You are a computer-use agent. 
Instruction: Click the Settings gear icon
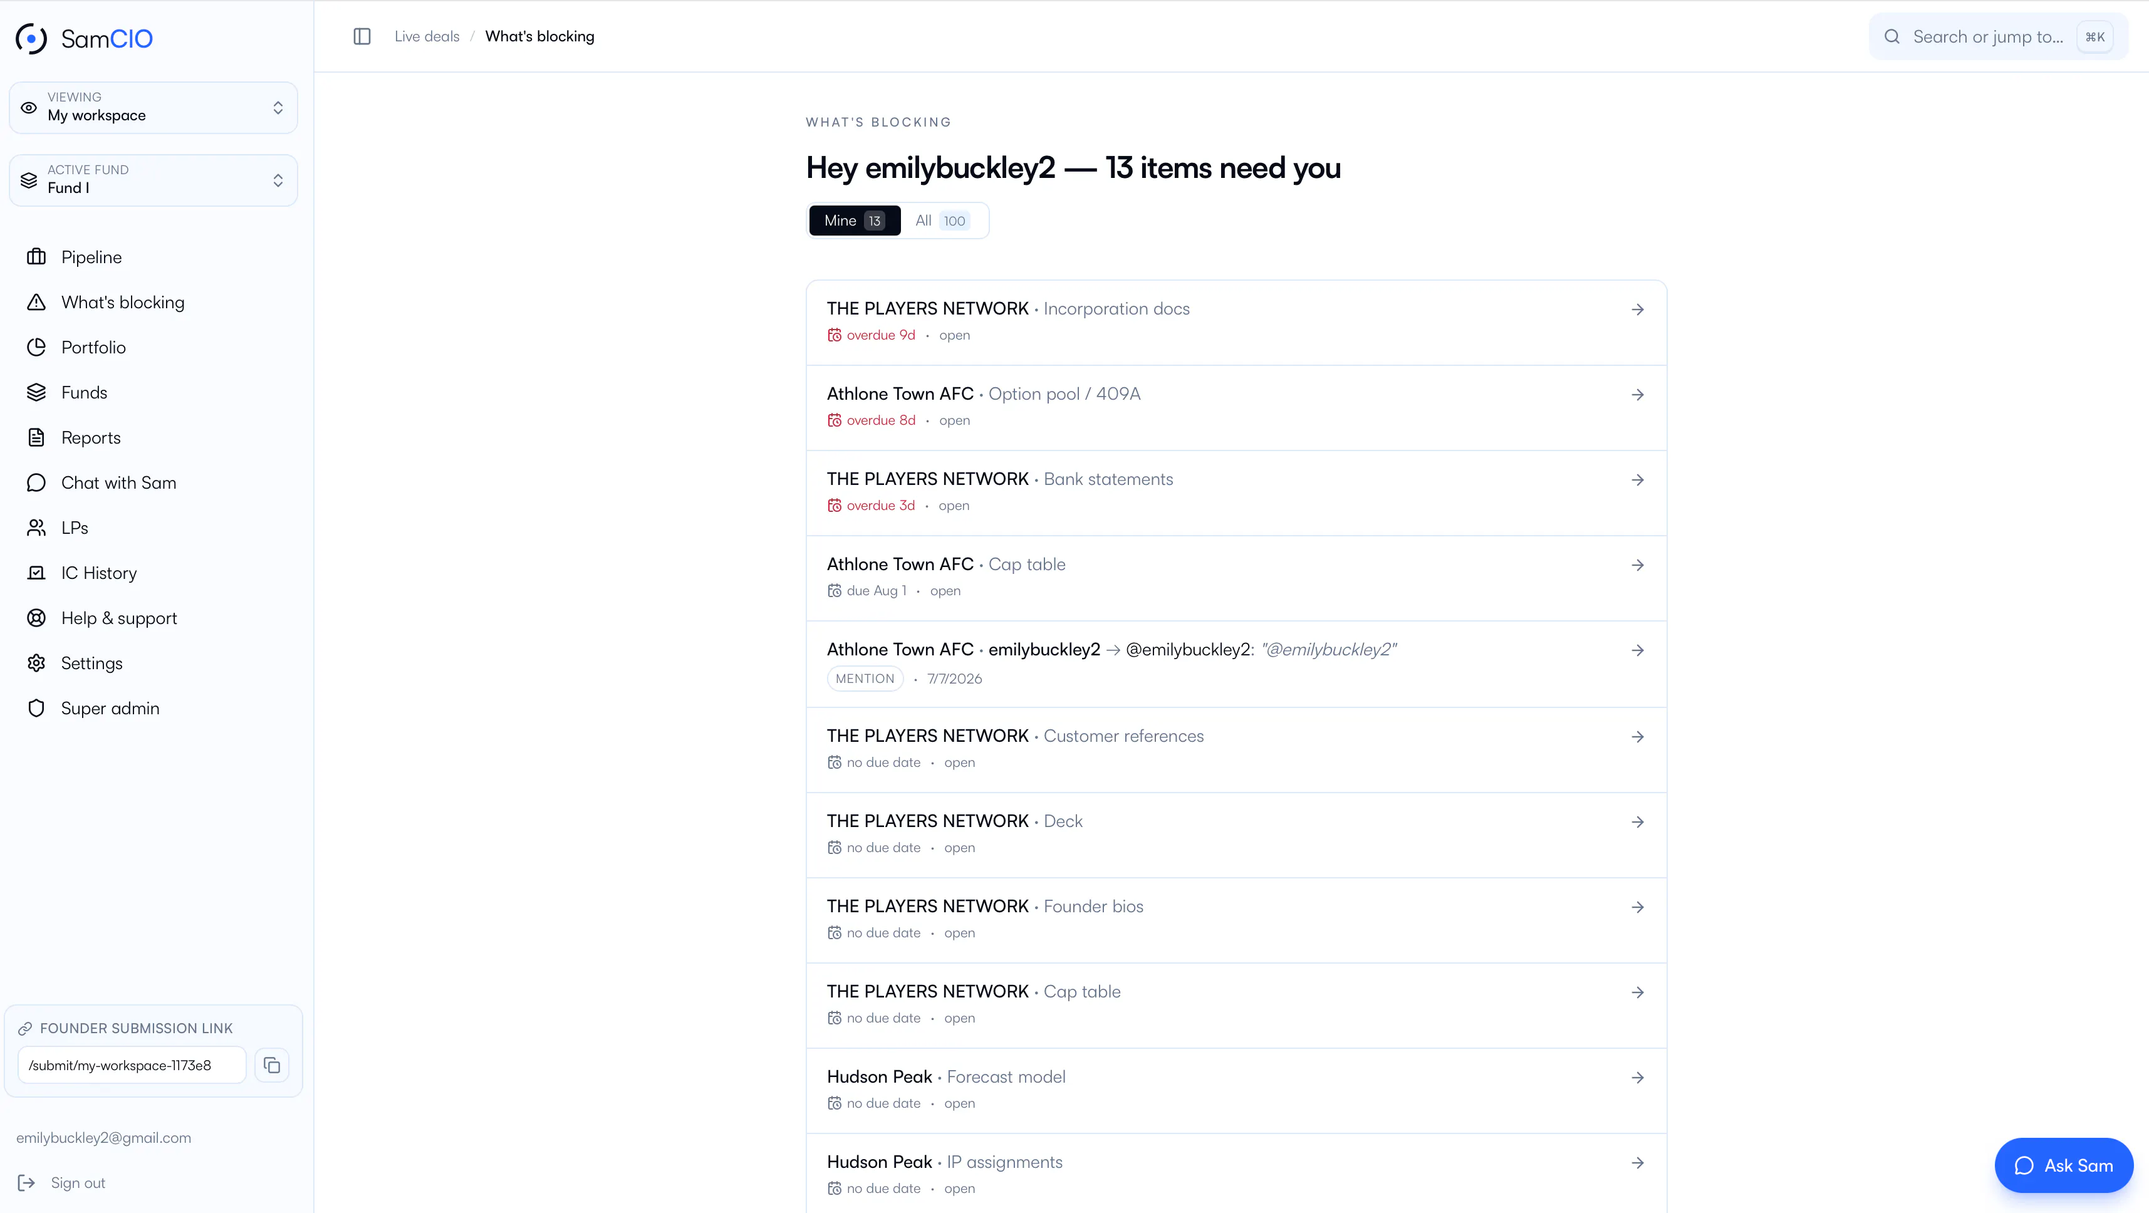tap(36, 662)
